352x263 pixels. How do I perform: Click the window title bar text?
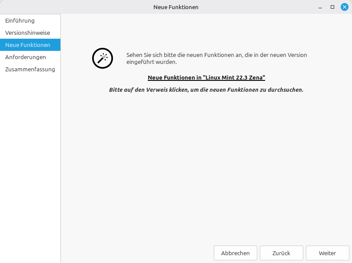point(176,7)
